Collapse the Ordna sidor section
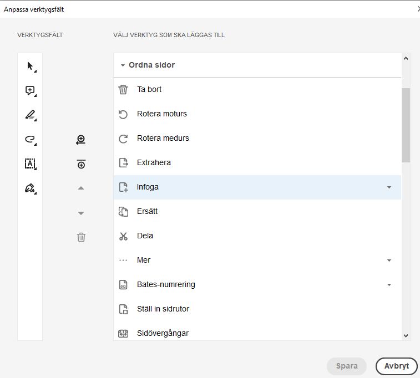This screenshot has height=378, width=420. (123, 65)
